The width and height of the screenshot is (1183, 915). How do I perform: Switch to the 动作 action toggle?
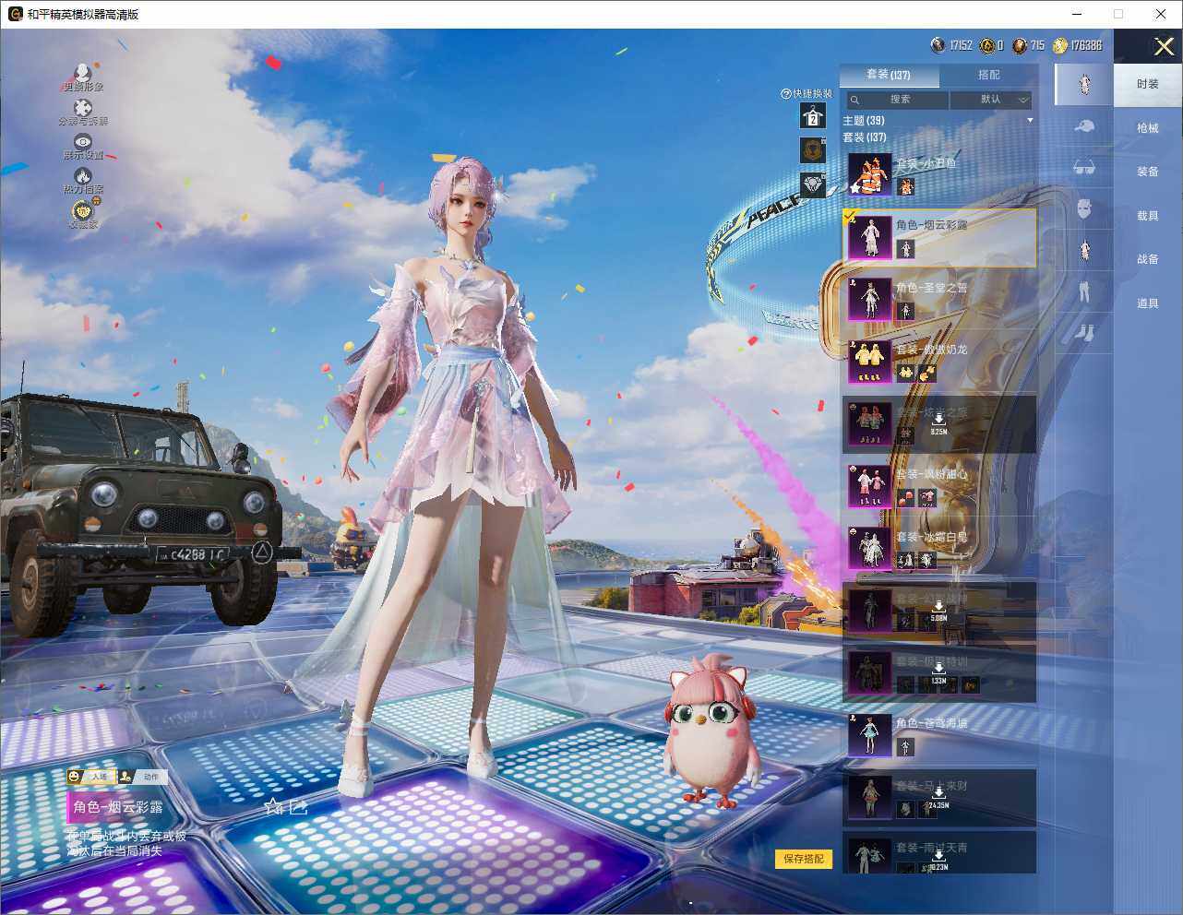point(143,777)
